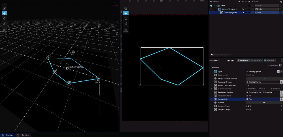283x137 pixels.
Task: Click the Compo Tracking System color swatch square
Action: pos(249,9)
